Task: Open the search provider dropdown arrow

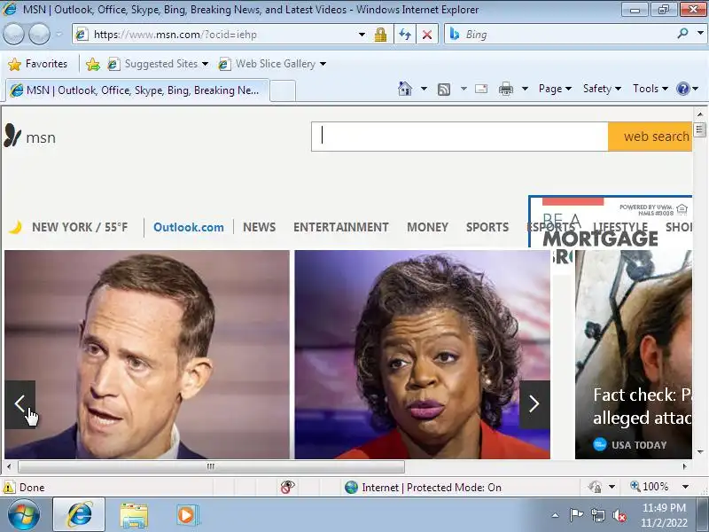Action: click(700, 34)
